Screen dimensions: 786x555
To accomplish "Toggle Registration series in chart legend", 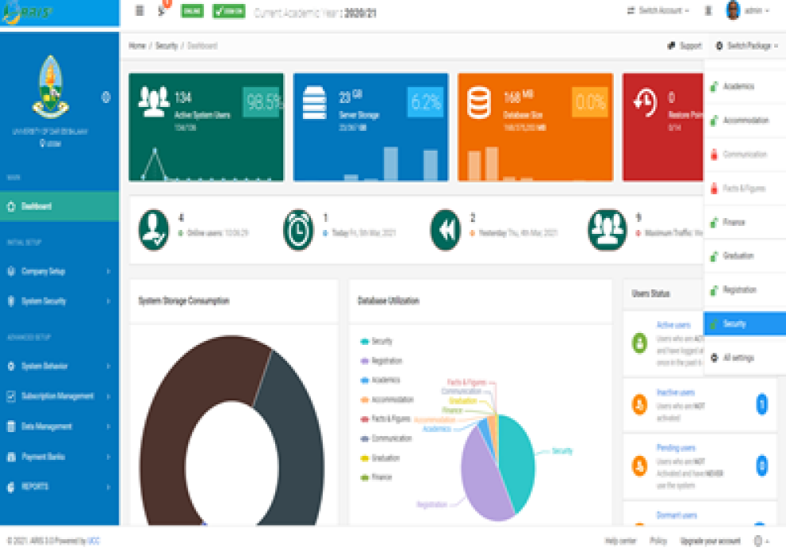I will 385,361.
